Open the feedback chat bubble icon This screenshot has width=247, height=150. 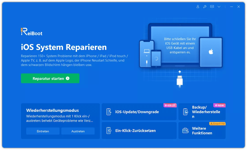[212, 7]
